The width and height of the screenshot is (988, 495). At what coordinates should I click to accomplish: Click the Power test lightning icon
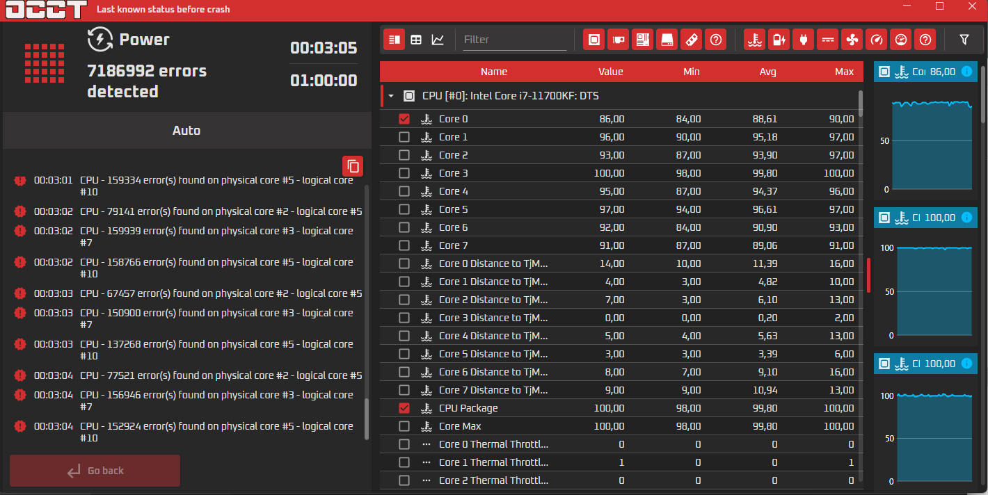100,40
